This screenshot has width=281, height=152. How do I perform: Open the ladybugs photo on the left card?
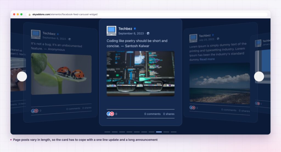[61, 74]
